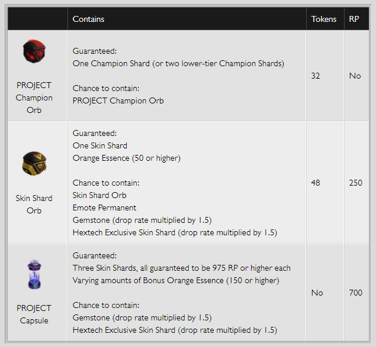Click 'PROJECT Champion Orb' under Chance to contain
Viewport: 376px width, 347px height.
pos(118,100)
